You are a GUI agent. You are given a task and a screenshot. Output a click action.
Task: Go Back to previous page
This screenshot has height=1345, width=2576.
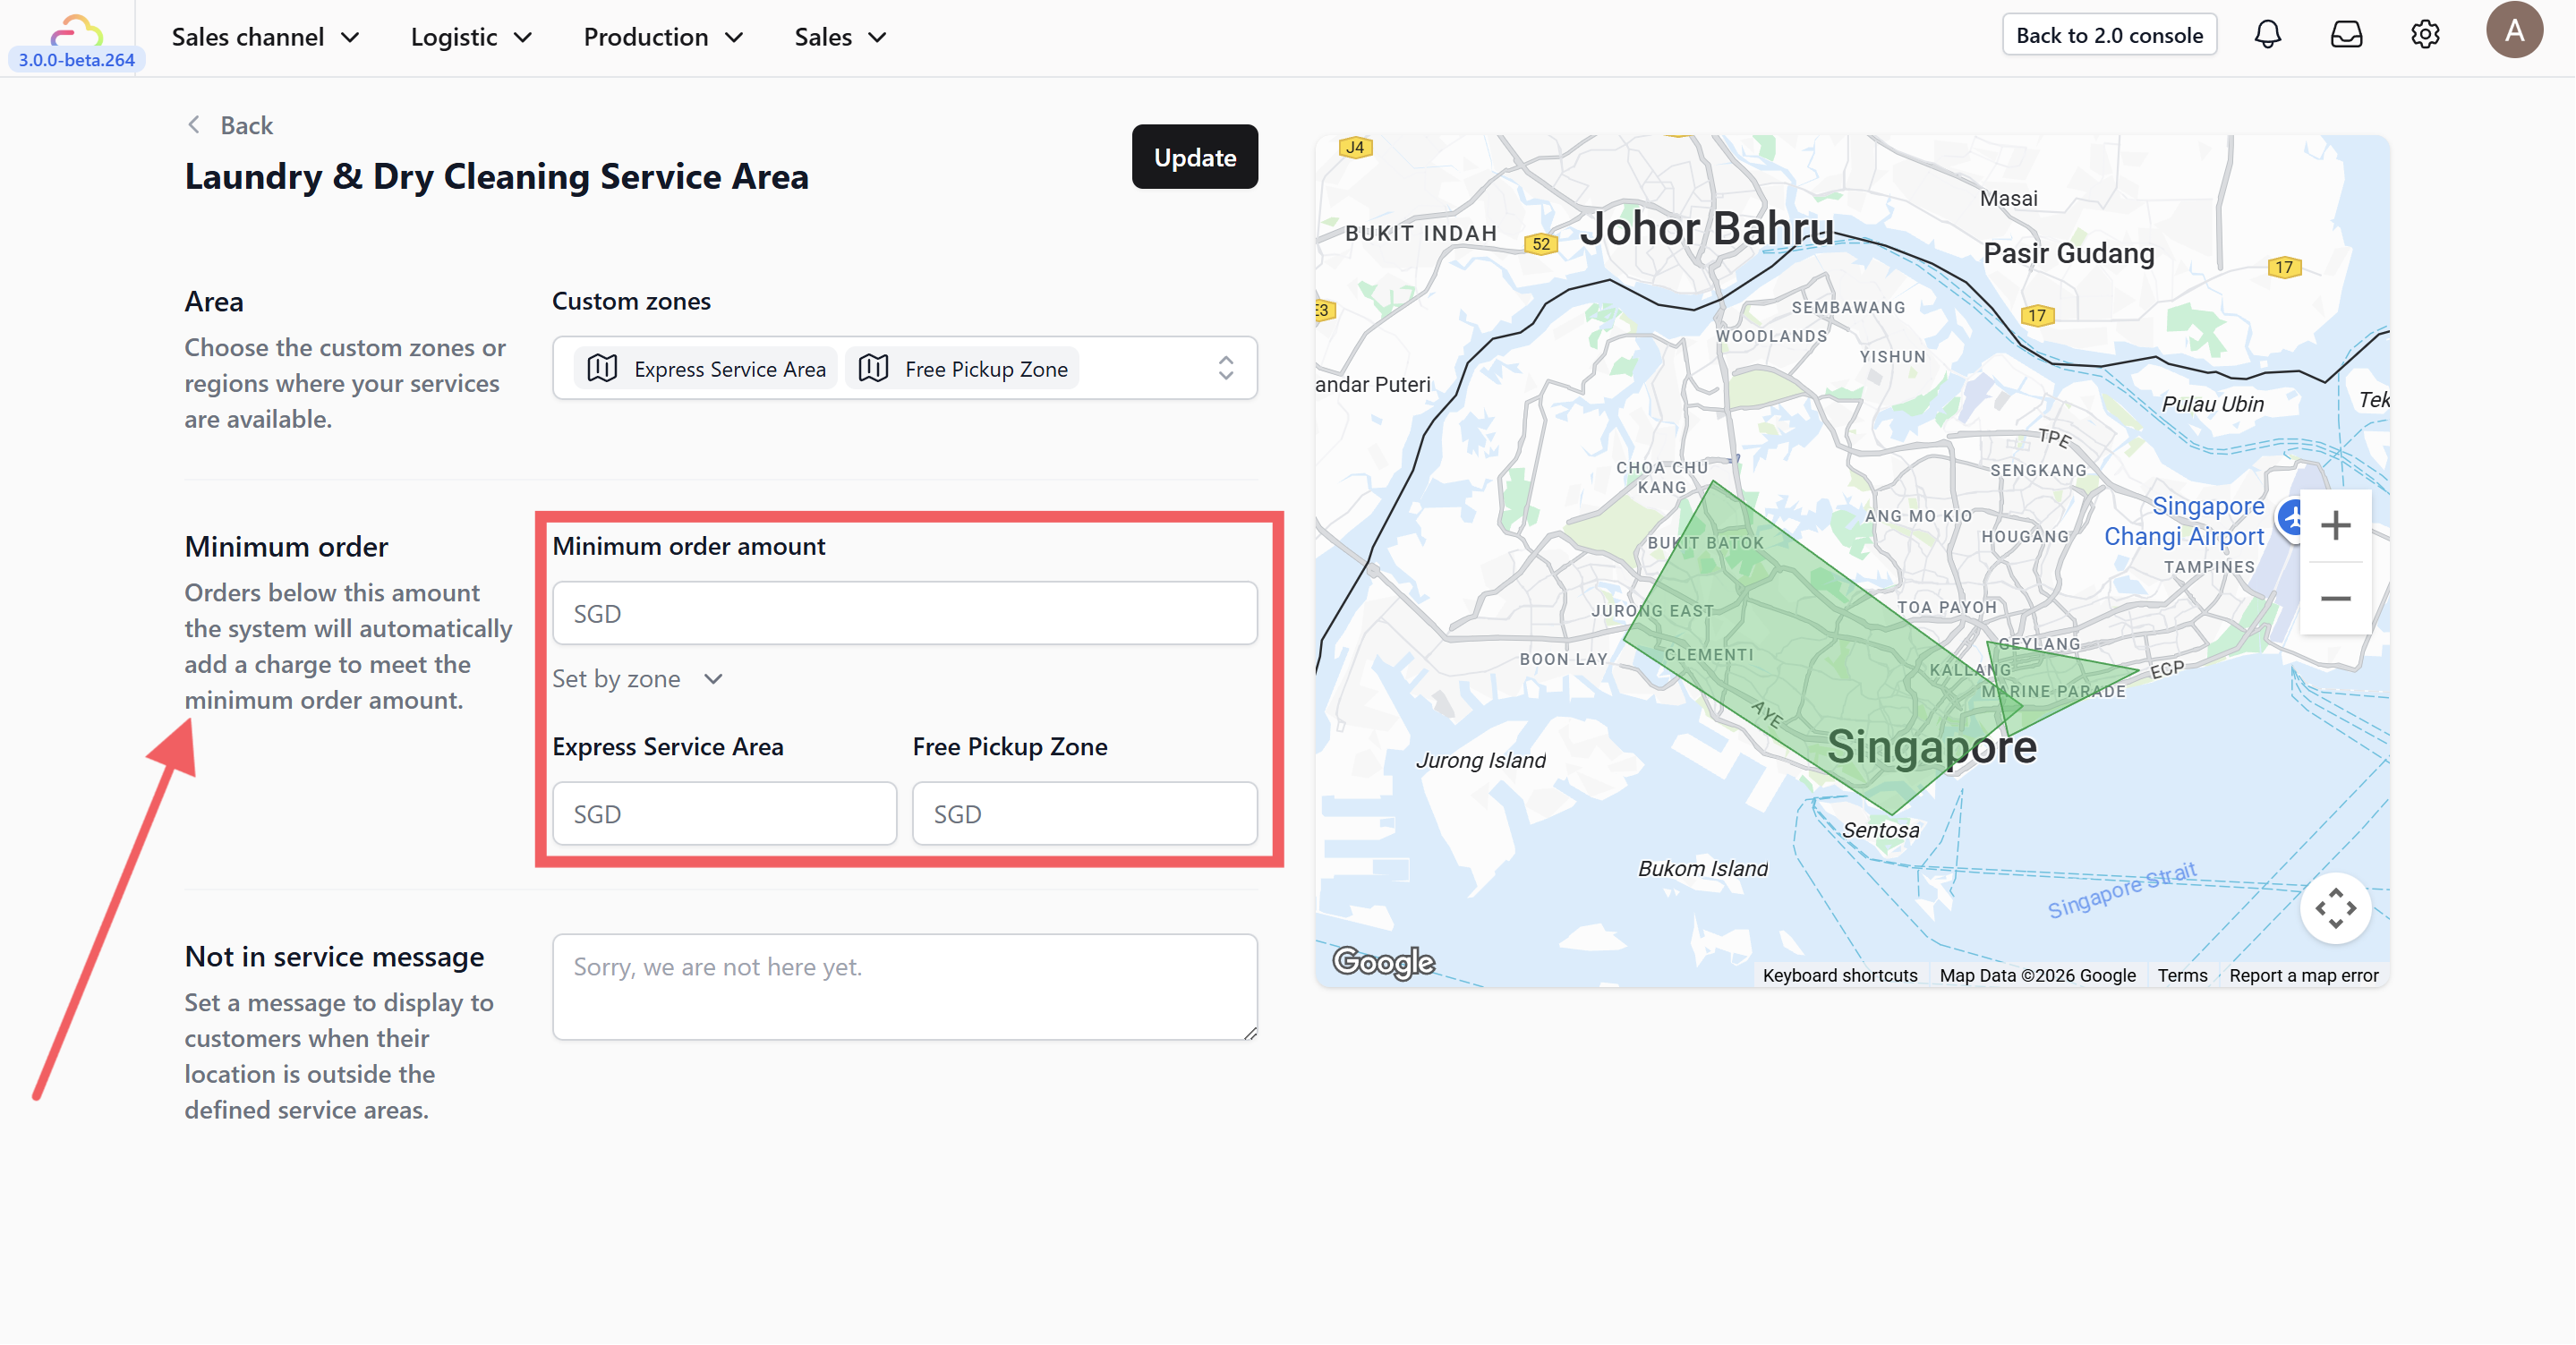(x=230, y=125)
